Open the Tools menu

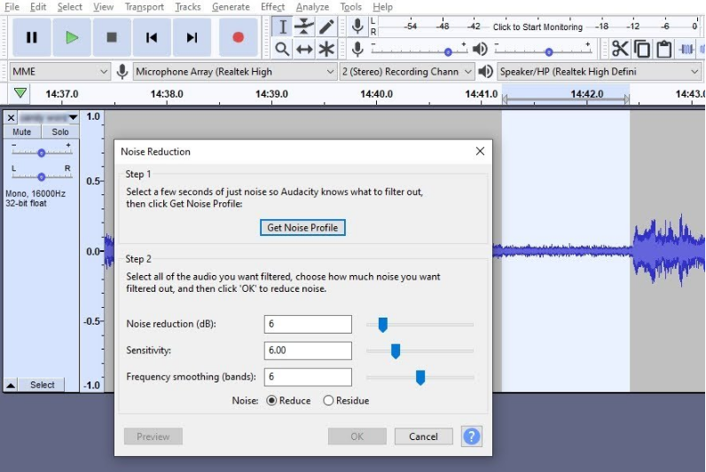point(350,7)
